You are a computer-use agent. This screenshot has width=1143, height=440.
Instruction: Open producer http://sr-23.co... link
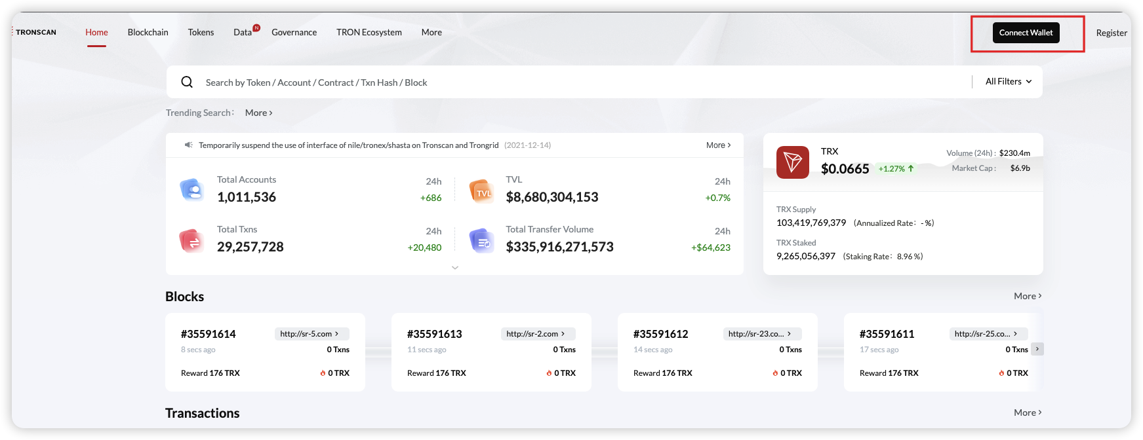point(762,334)
